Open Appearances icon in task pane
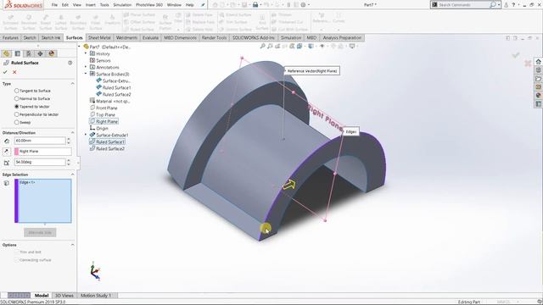 [539, 96]
